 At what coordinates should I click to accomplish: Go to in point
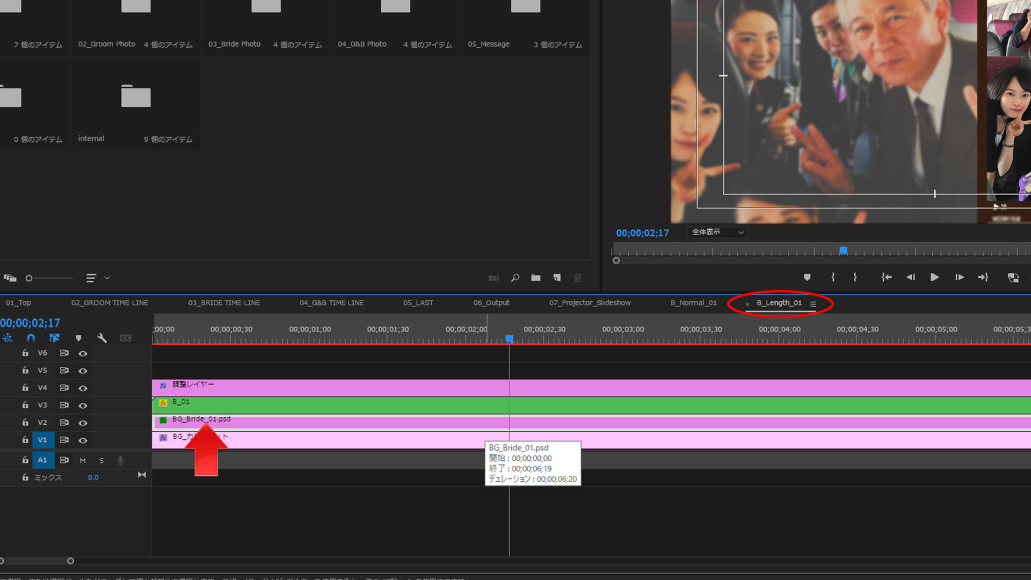(x=887, y=277)
